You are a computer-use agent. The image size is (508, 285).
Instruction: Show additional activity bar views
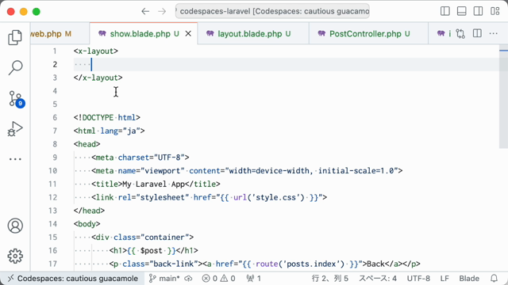(15, 159)
